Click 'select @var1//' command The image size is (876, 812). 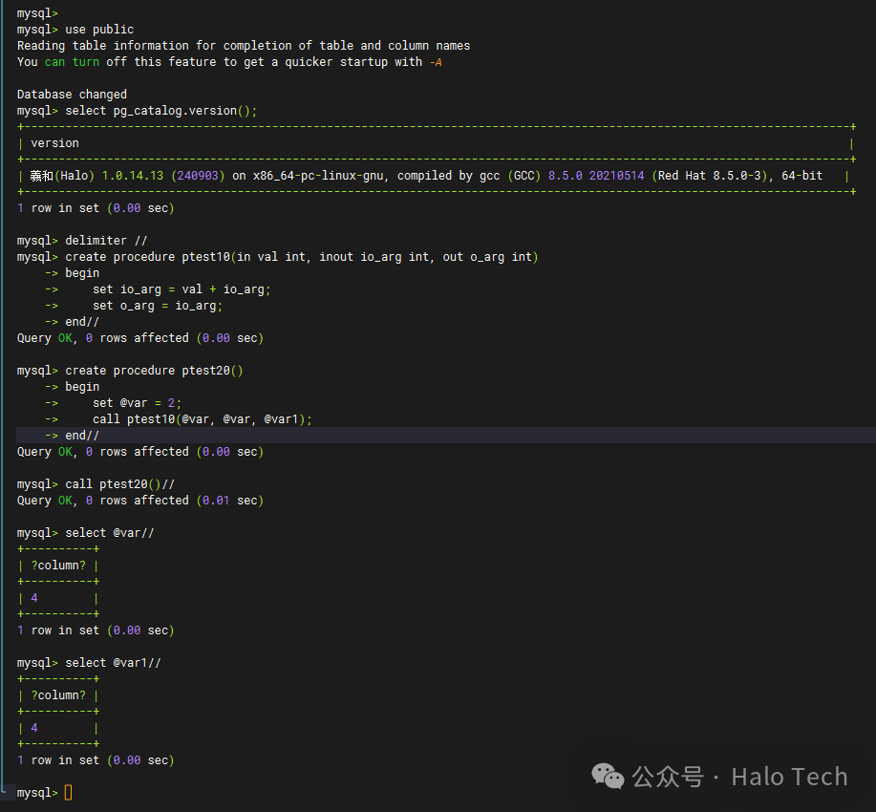113,663
